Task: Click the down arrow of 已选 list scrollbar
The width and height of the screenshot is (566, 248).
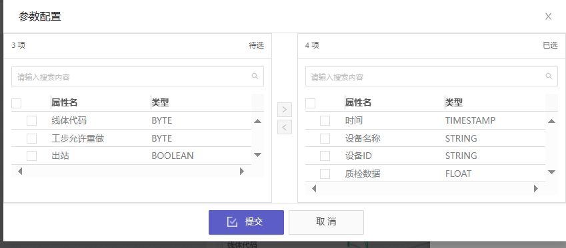Action: tap(551, 172)
